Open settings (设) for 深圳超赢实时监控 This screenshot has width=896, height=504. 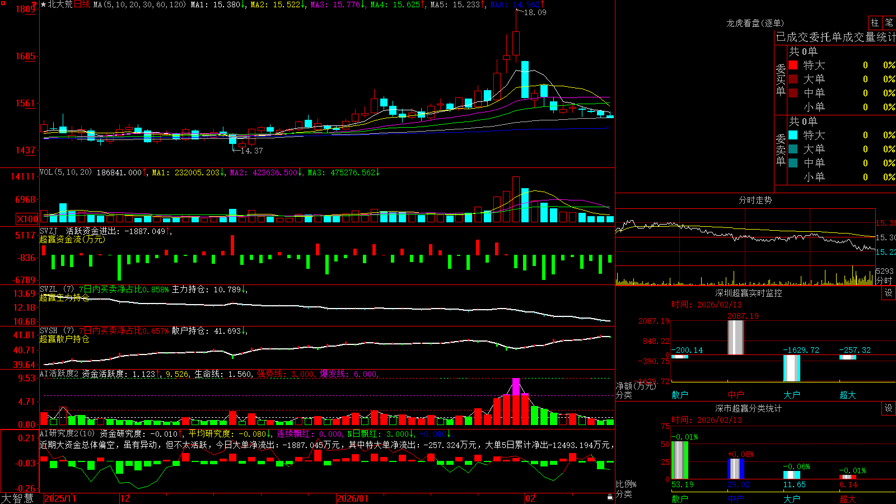[889, 293]
